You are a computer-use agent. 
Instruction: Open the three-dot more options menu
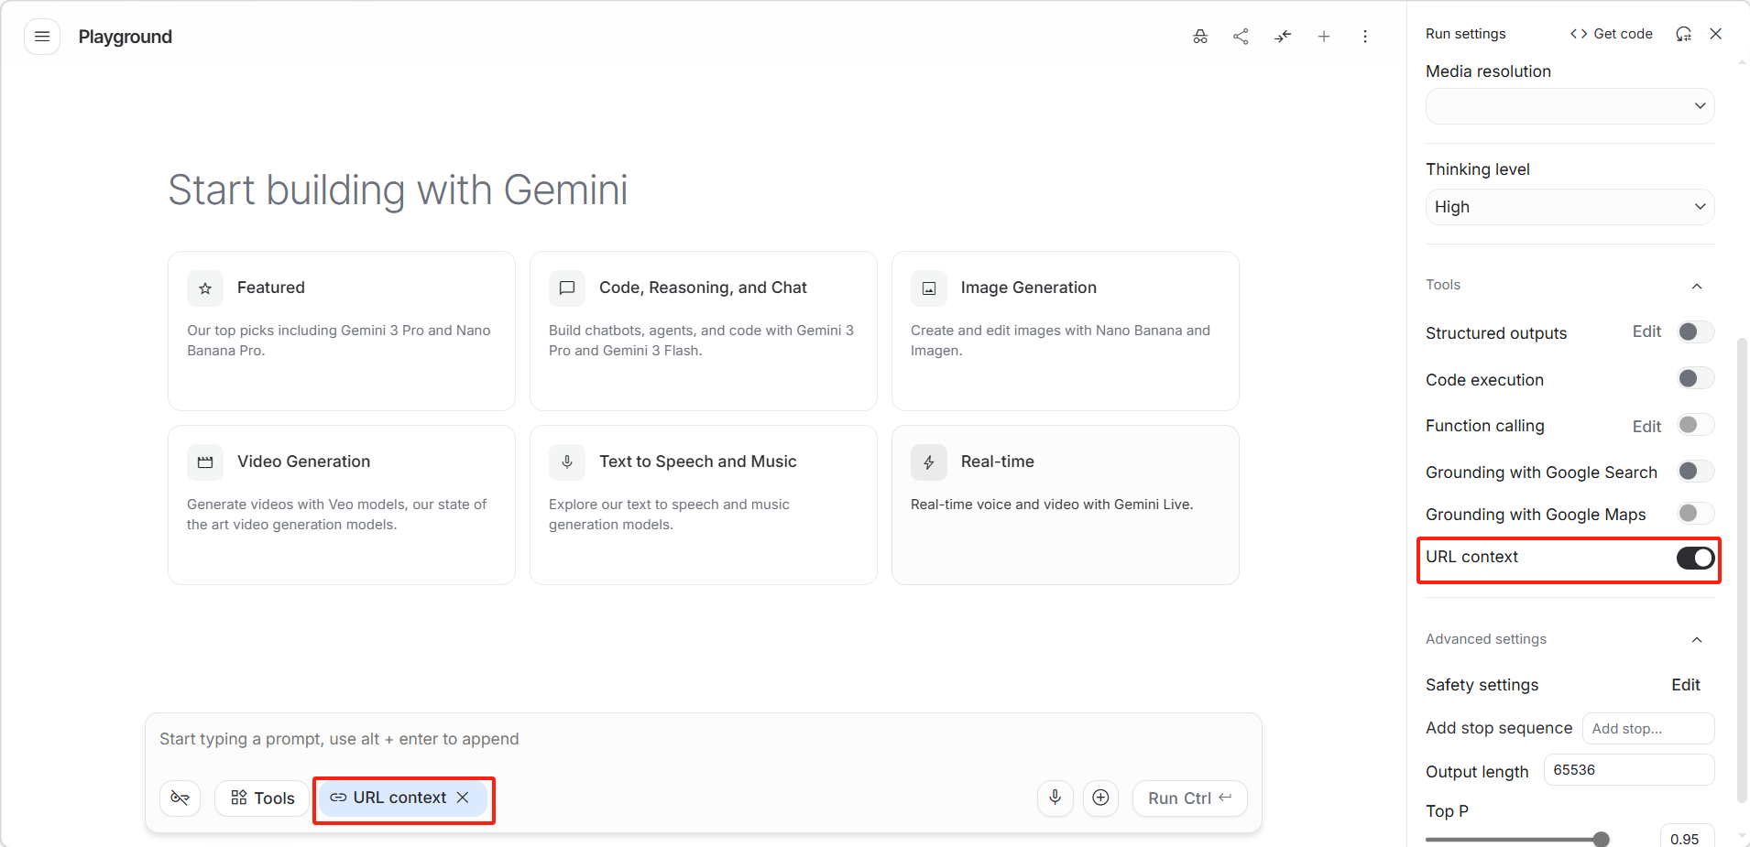[1365, 37]
